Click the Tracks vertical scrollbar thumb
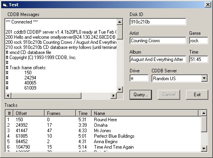Image resolution: width=213 pixels, height=158 pixels. coord(204,124)
